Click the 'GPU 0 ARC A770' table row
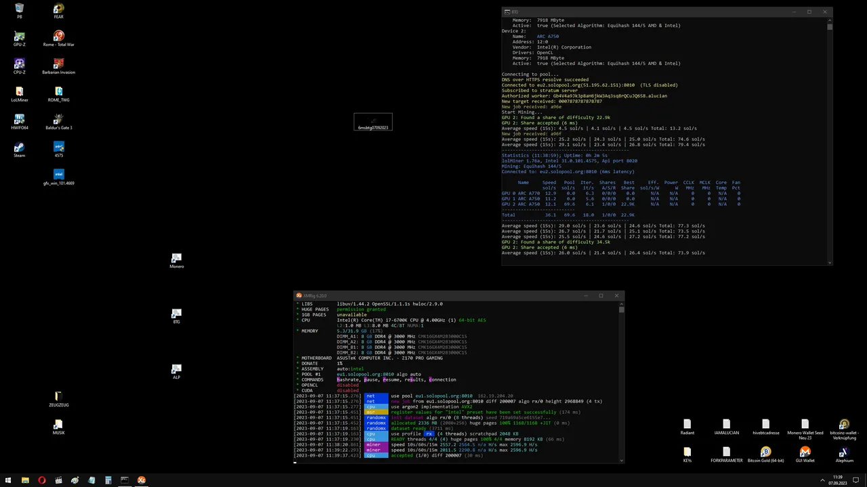Viewport: 867px width, 487px height. point(621,193)
